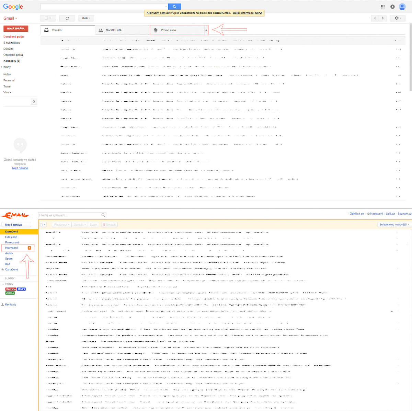Open the Seznam.cz link
Viewport: 412px width, 411px height.
tap(404, 214)
